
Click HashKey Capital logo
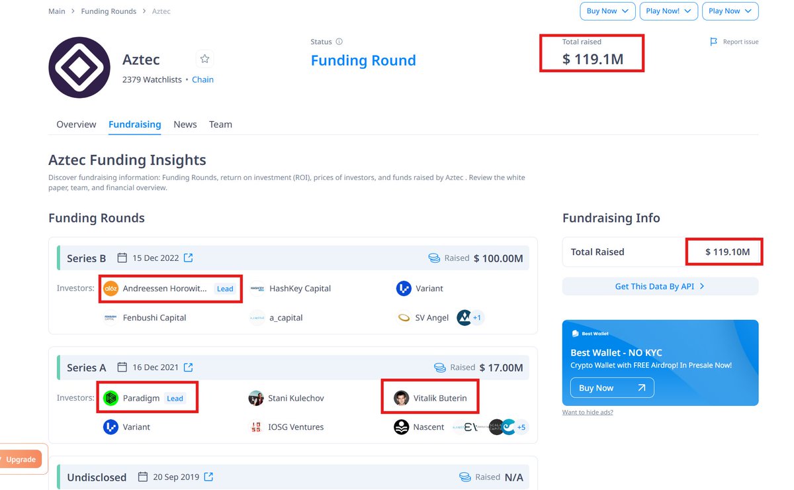point(257,289)
